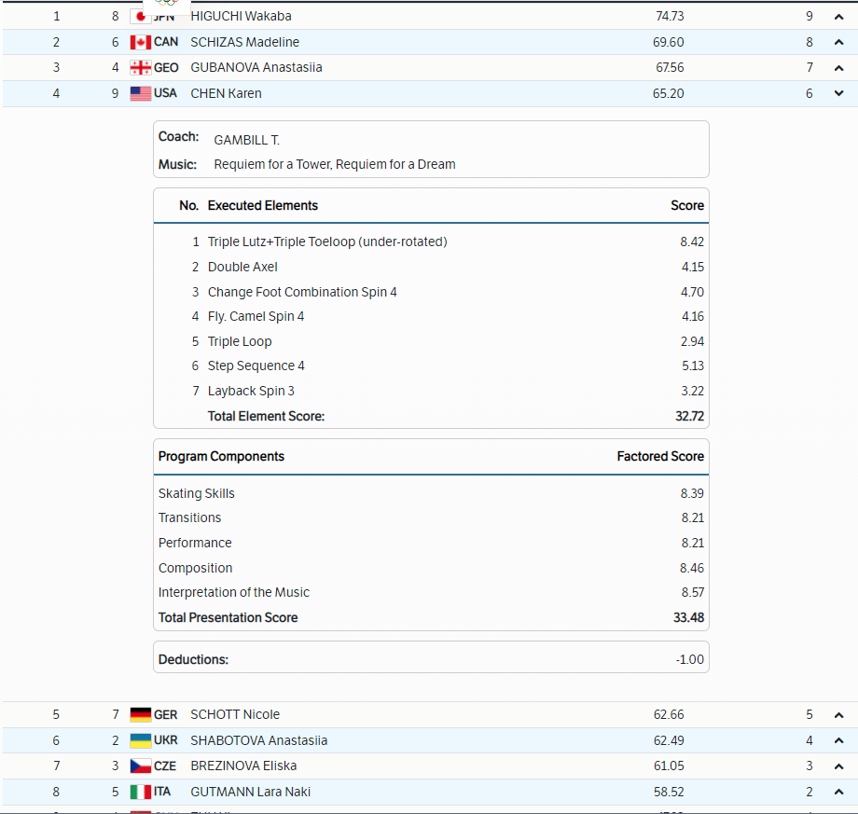The image size is (858, 814).
Task: Click the Germany flag icon
Action: 140,715
